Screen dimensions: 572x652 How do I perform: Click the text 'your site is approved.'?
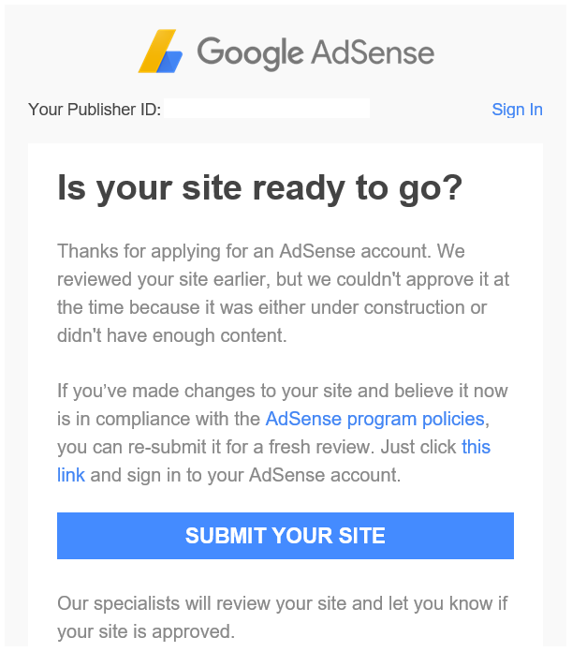click(x=146, y=631)
